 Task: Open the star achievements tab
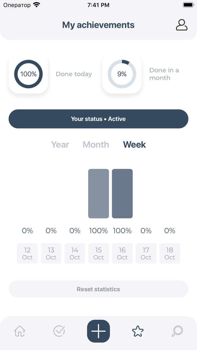tap(138, 331)
